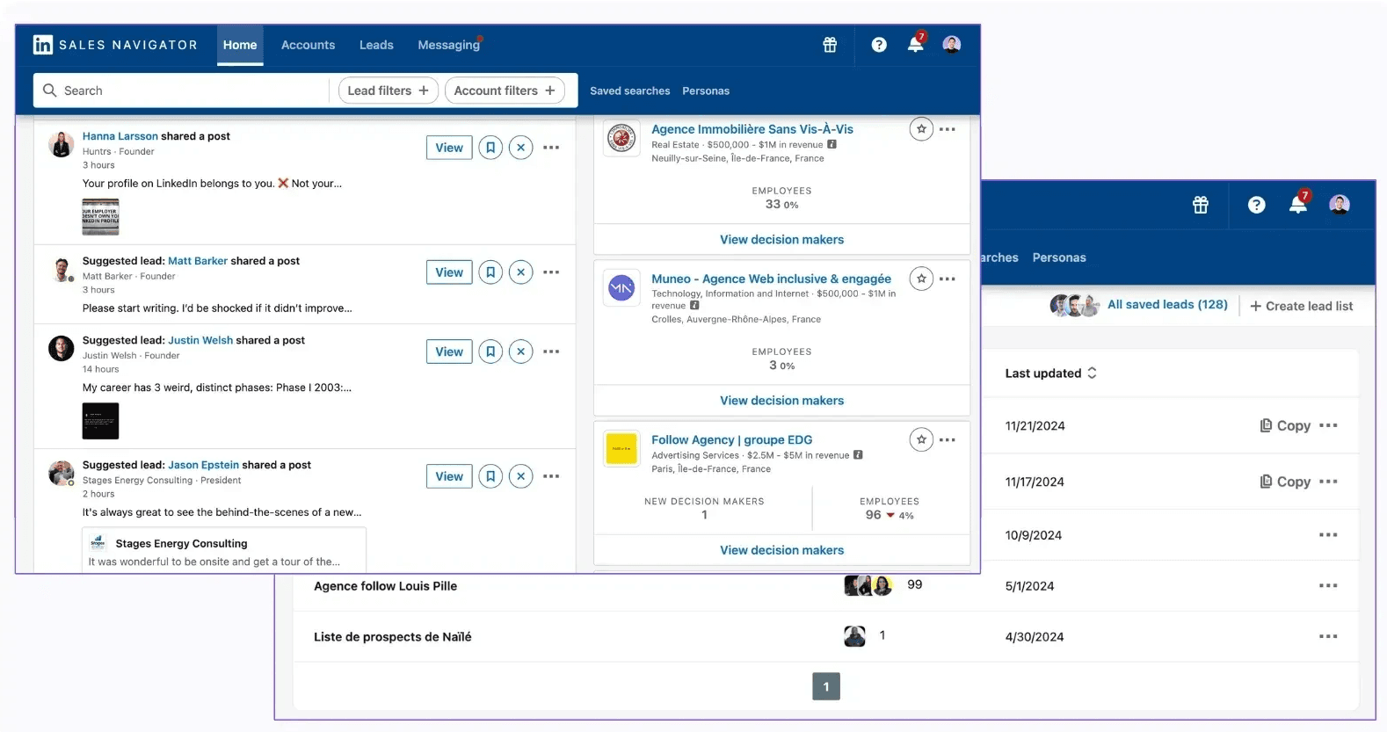This screenshot has width=1387, height=732.
Task: Bookmark Justin Welsh's shared post
Action: coord(490,352)
